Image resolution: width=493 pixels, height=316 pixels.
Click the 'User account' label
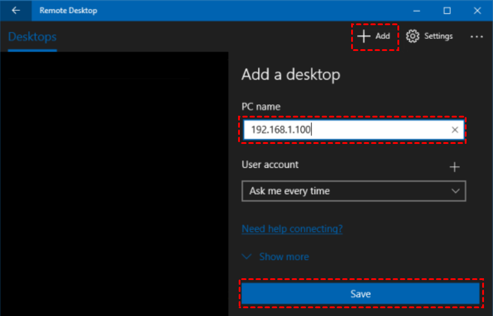[x=270, y=164]
